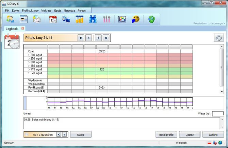228x148 pixels.
Task: Open the Opcje menu
Action: pos(58,11)
